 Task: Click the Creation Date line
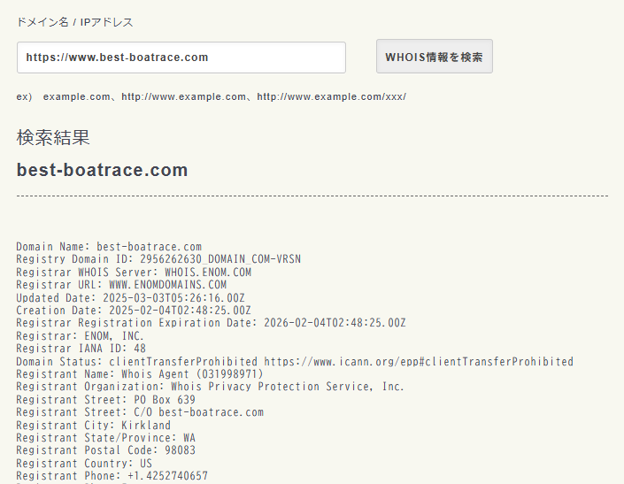point(134,311)
